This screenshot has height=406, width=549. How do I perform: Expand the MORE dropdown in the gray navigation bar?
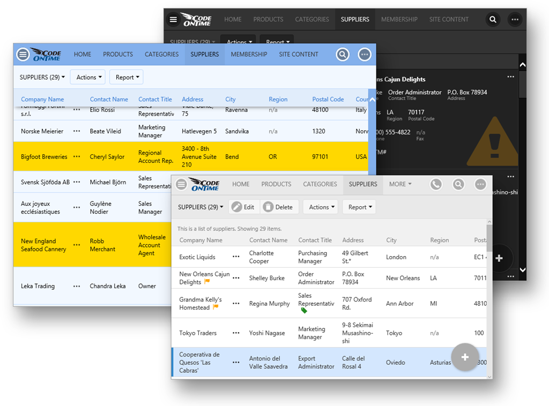coord(400,184)
